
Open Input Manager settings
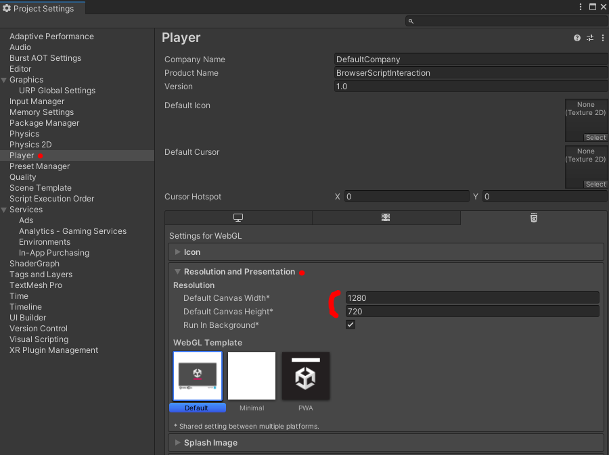point(37,101)
